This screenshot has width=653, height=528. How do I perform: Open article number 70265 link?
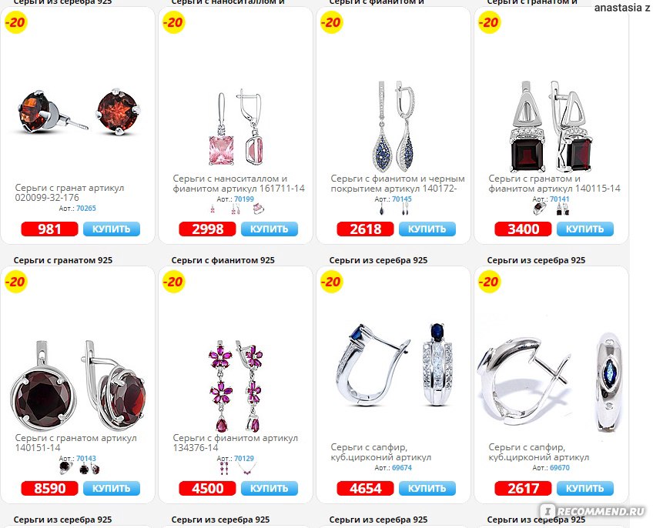click(x=85, y=209)
